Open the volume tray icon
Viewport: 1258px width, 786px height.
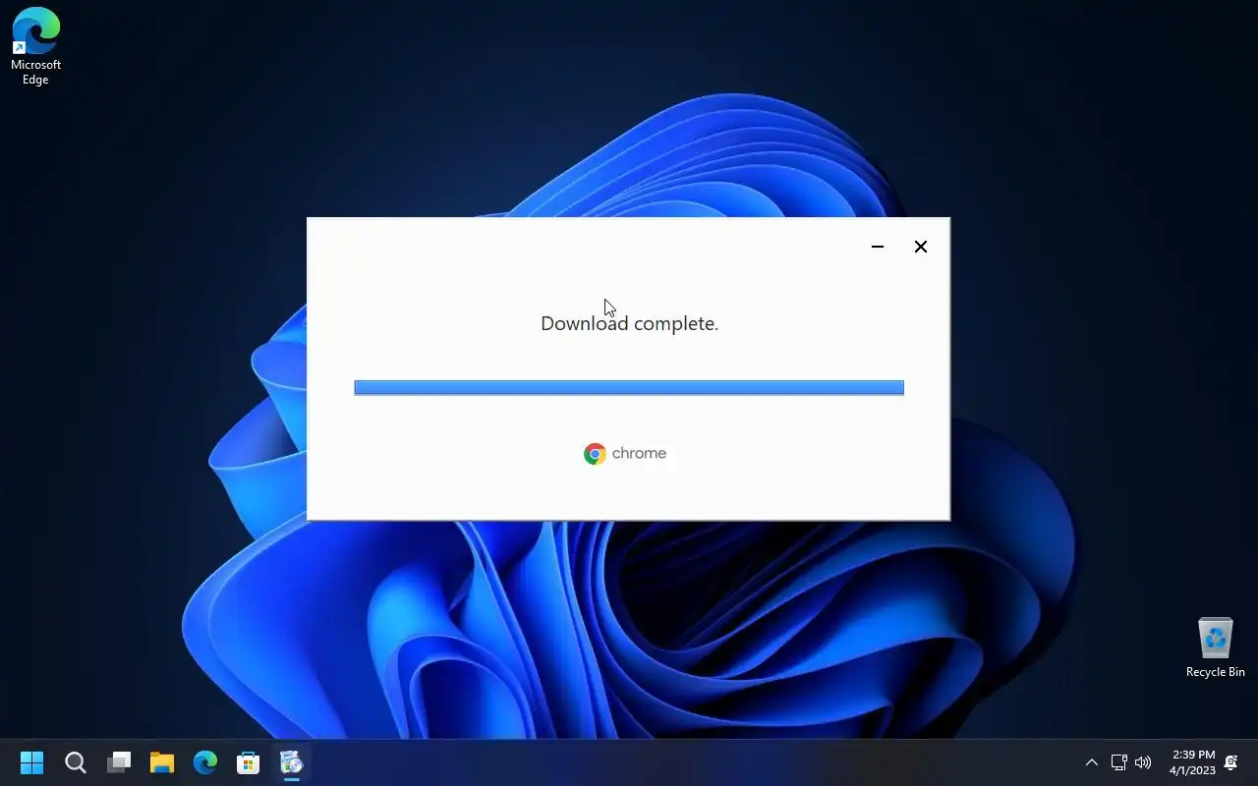[1143, 762]
